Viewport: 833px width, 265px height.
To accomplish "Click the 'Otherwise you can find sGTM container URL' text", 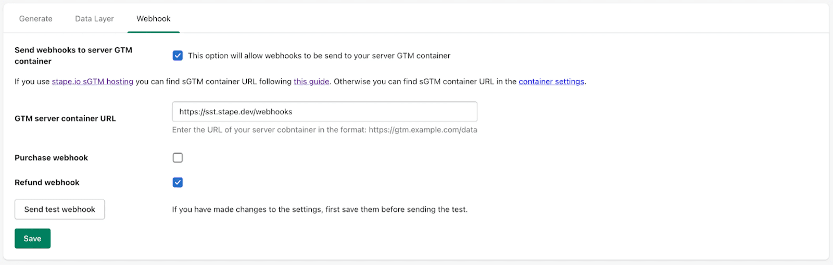I will [425, 82].
